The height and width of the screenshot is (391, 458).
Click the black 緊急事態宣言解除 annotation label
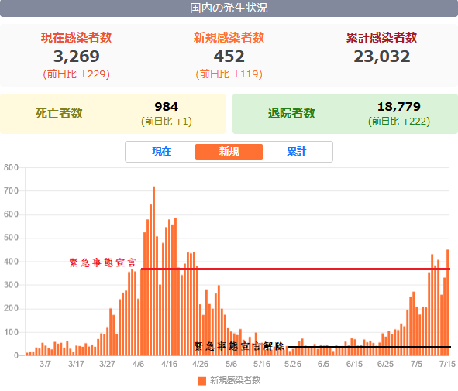click(x=239, y=346)
